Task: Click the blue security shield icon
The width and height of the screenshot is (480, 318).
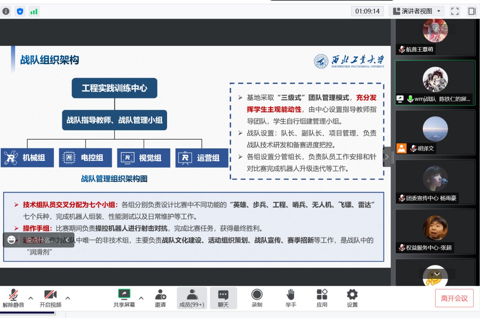Action: tap(20, 11)
